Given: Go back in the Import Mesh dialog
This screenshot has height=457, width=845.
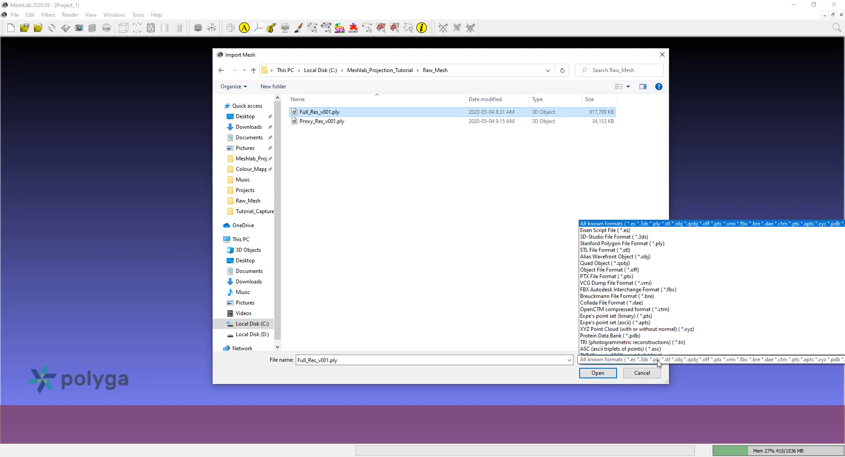Looking at the screenshot, I should pos(221,70).
